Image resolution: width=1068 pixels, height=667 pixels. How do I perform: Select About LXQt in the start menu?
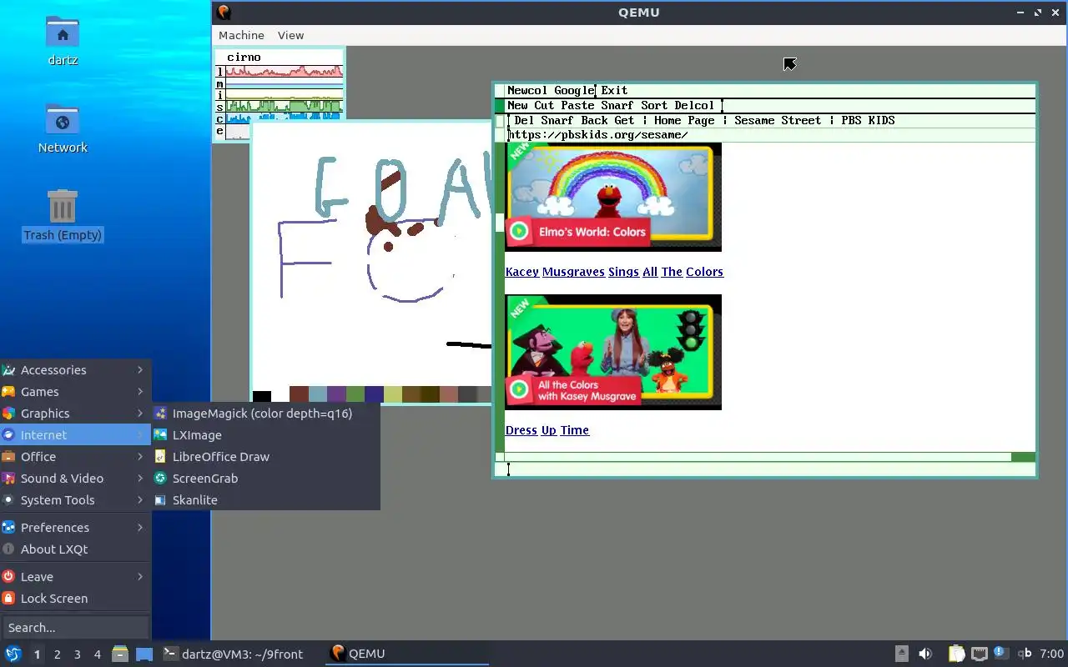click(x=75, y=549)
